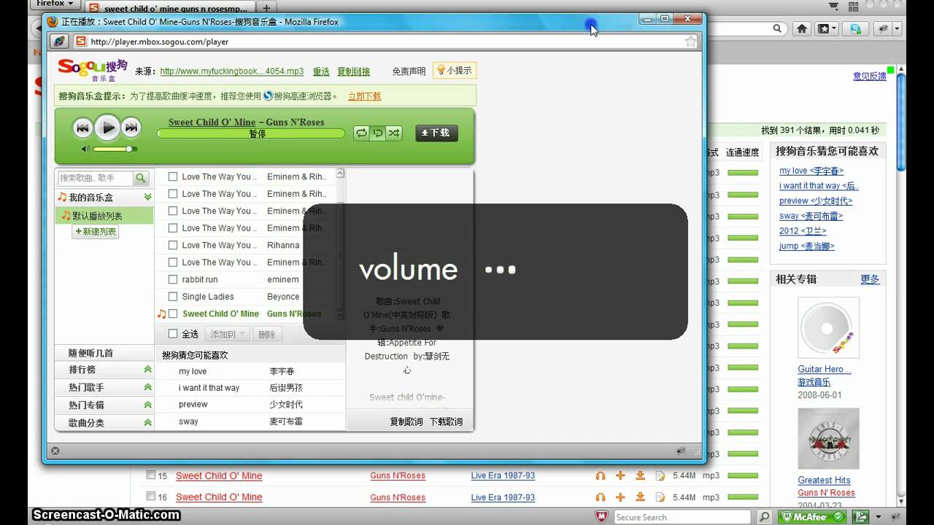The width and height of the screenshot is (934, 525).
Task: Click the recommended song my love
Action: click(193, 371)
